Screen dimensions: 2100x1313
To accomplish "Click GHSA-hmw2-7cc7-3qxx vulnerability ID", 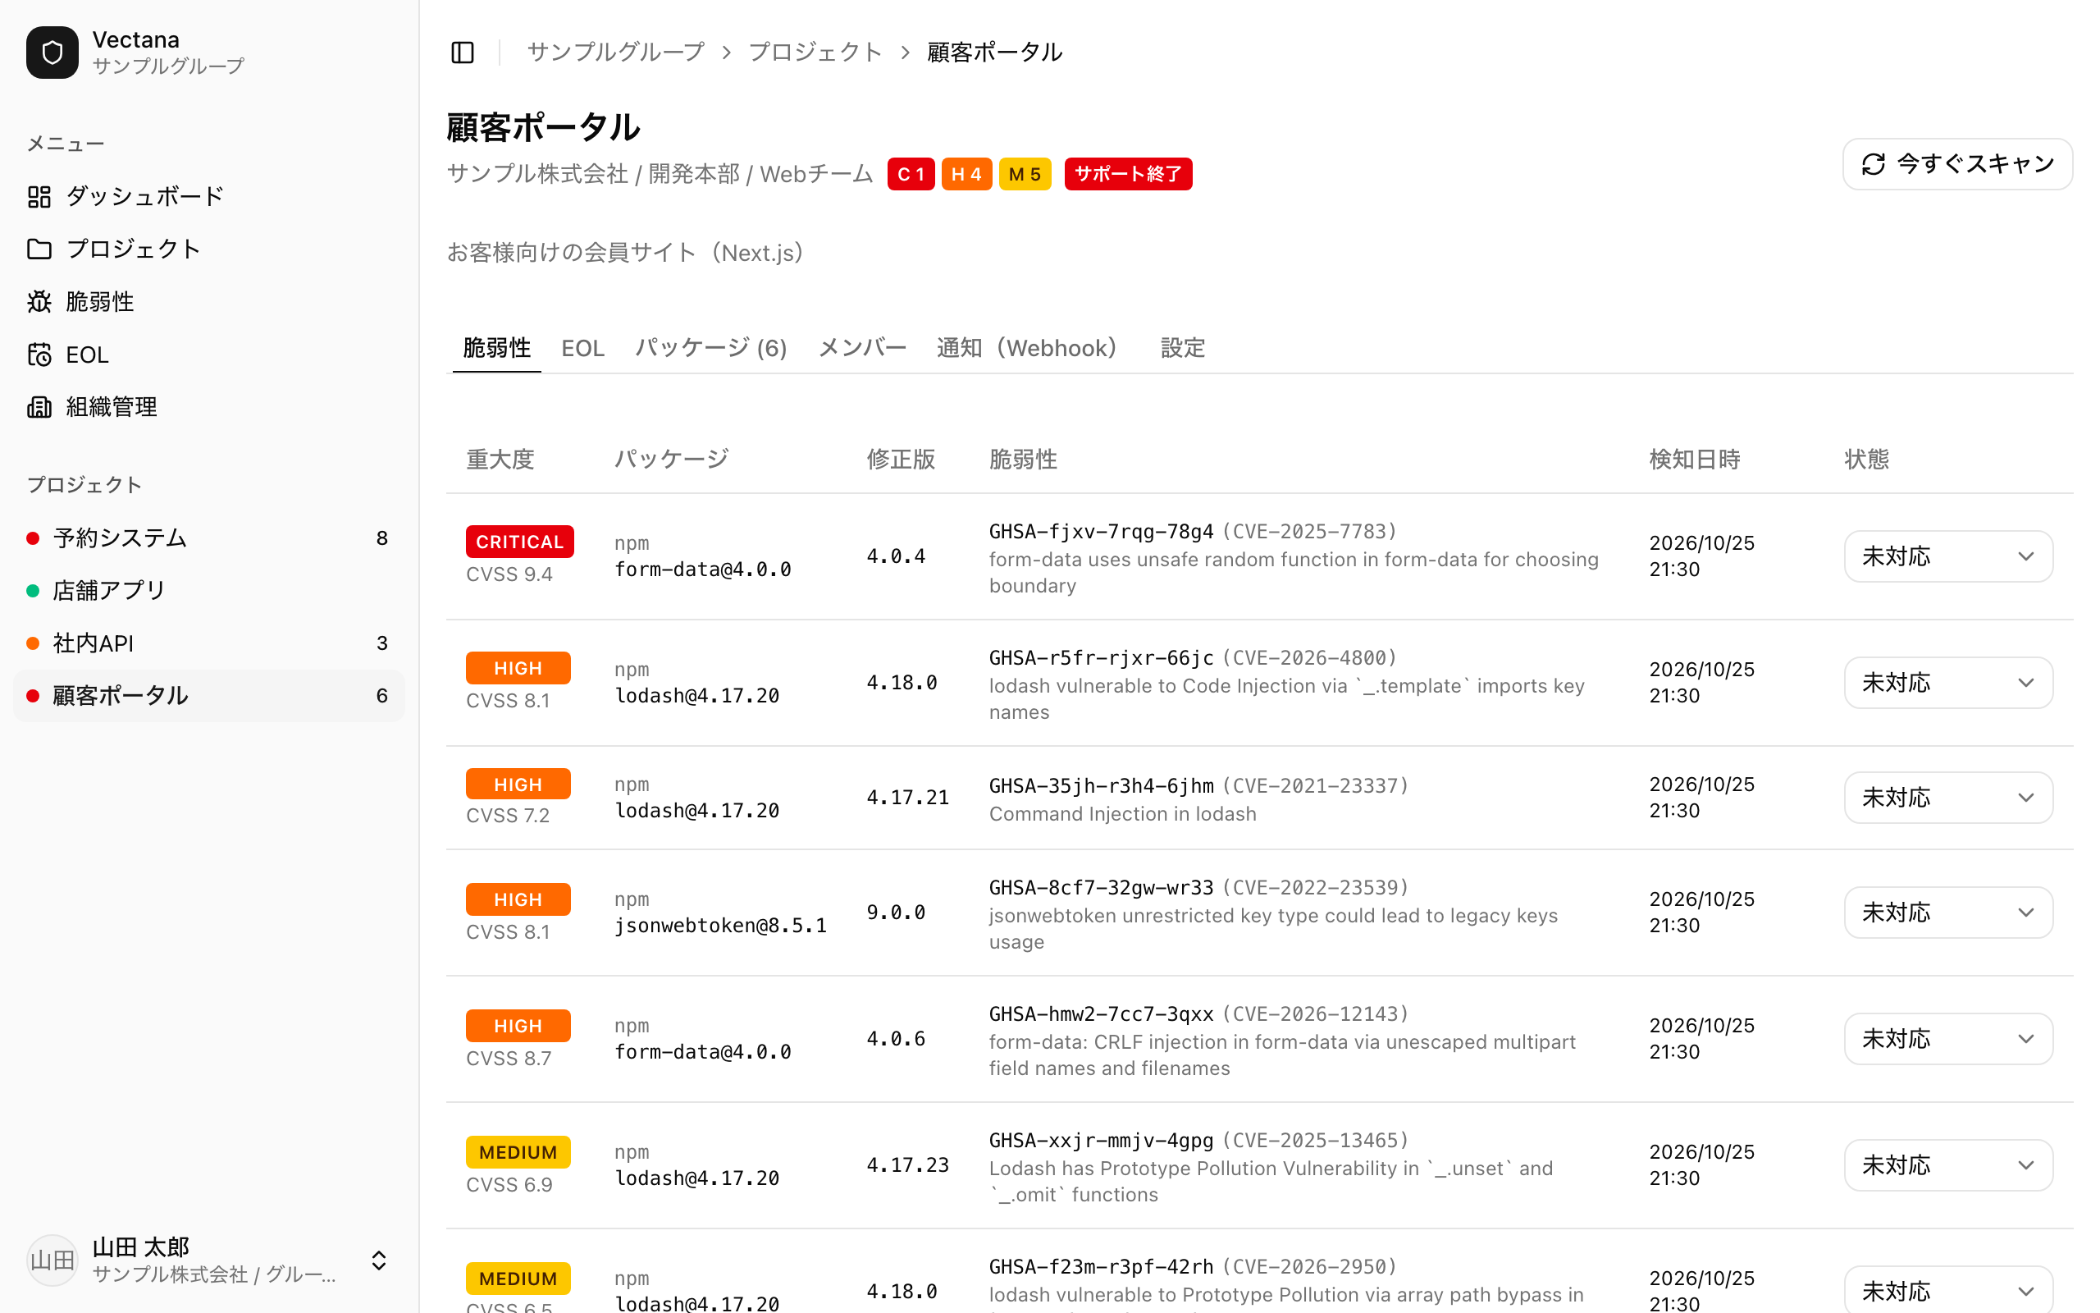I will [1101, 1014].
